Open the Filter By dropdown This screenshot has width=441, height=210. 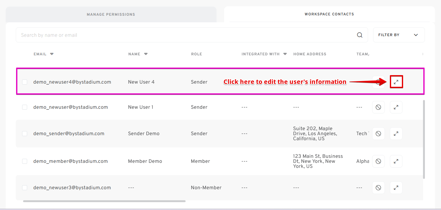pos(399,35)
